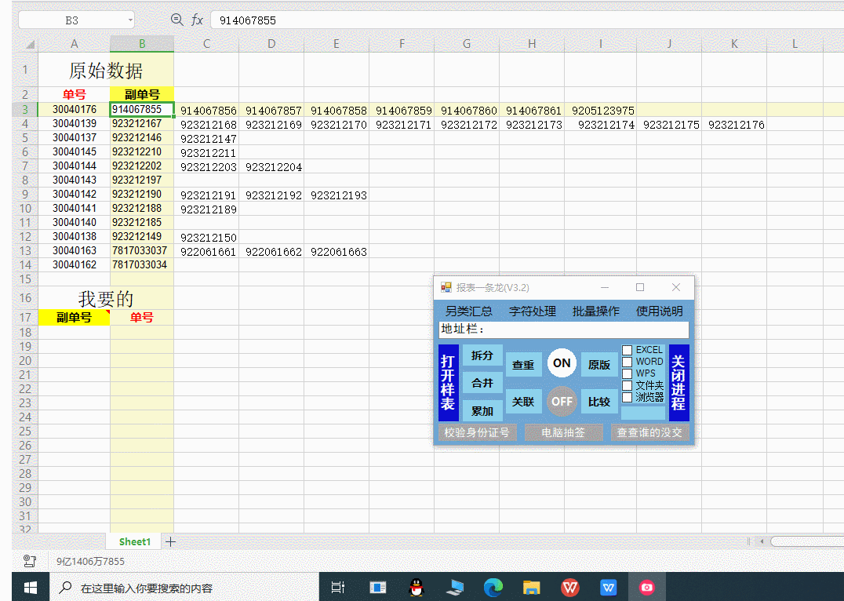Open the Windows Start menu

[x=31, y=588]
